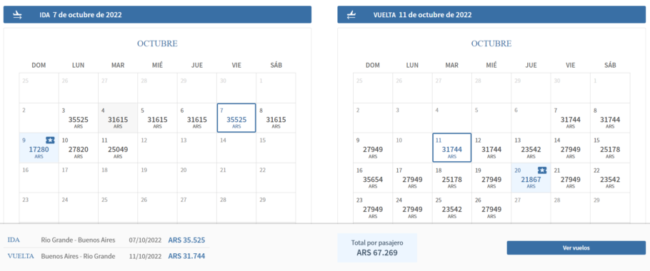Select the highlighted return date October 11

tap(452, 148)
